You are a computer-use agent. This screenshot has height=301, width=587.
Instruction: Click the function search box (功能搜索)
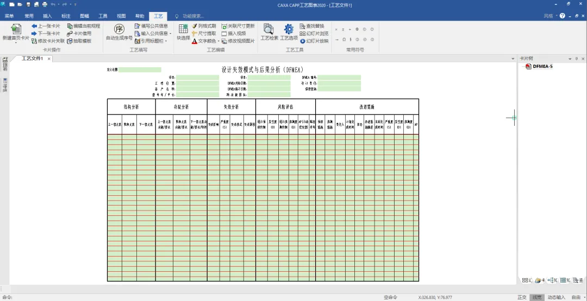[193, 16]
